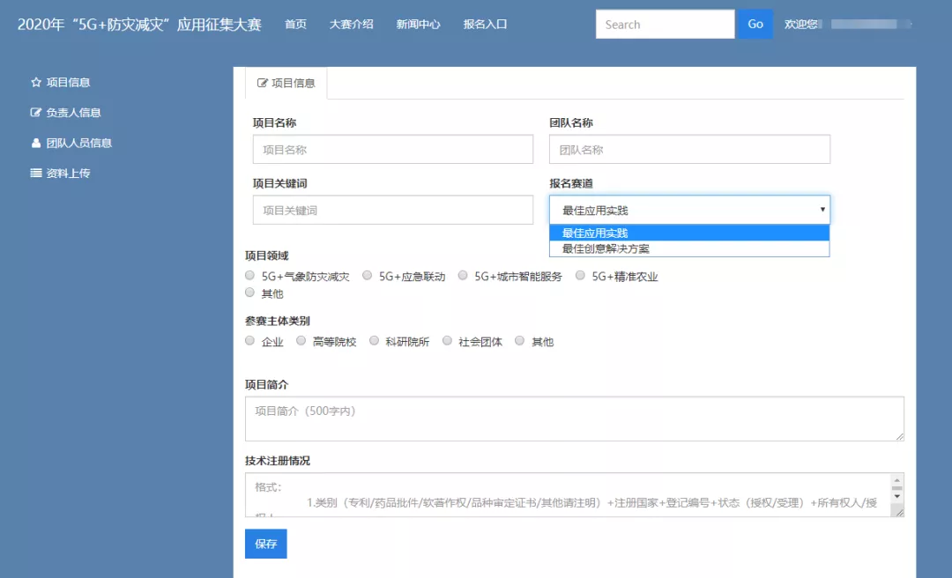This screenshot has height=578, width=952.
Task: Focus the 项目简介 text area
Action: tap(575, 419)
